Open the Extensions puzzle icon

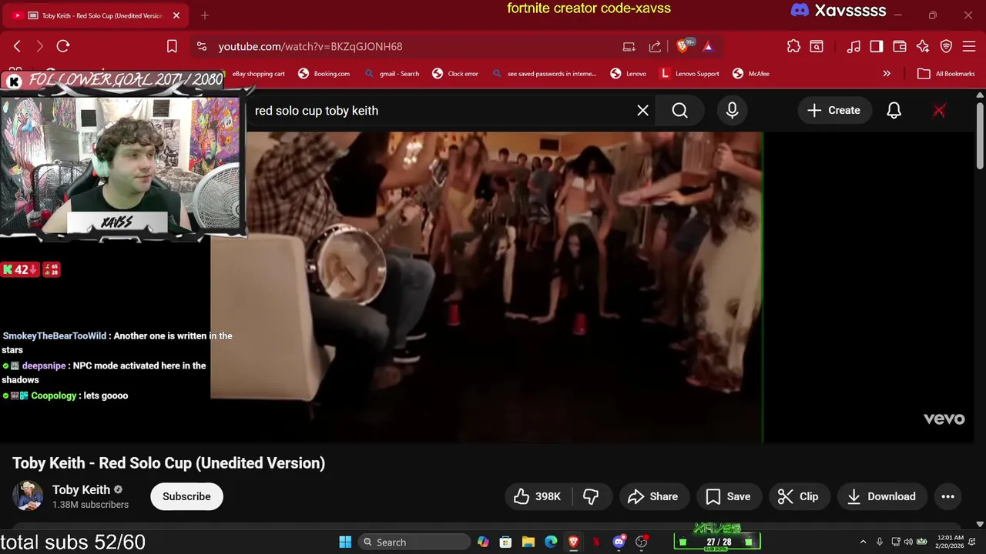pyautogui.click(x=793, y=46)
